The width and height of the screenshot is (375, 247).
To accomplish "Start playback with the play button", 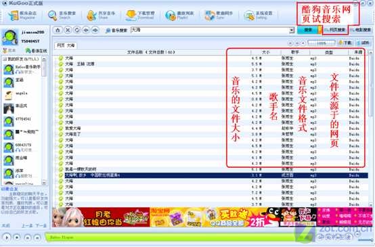I will [x=7, y=238].
